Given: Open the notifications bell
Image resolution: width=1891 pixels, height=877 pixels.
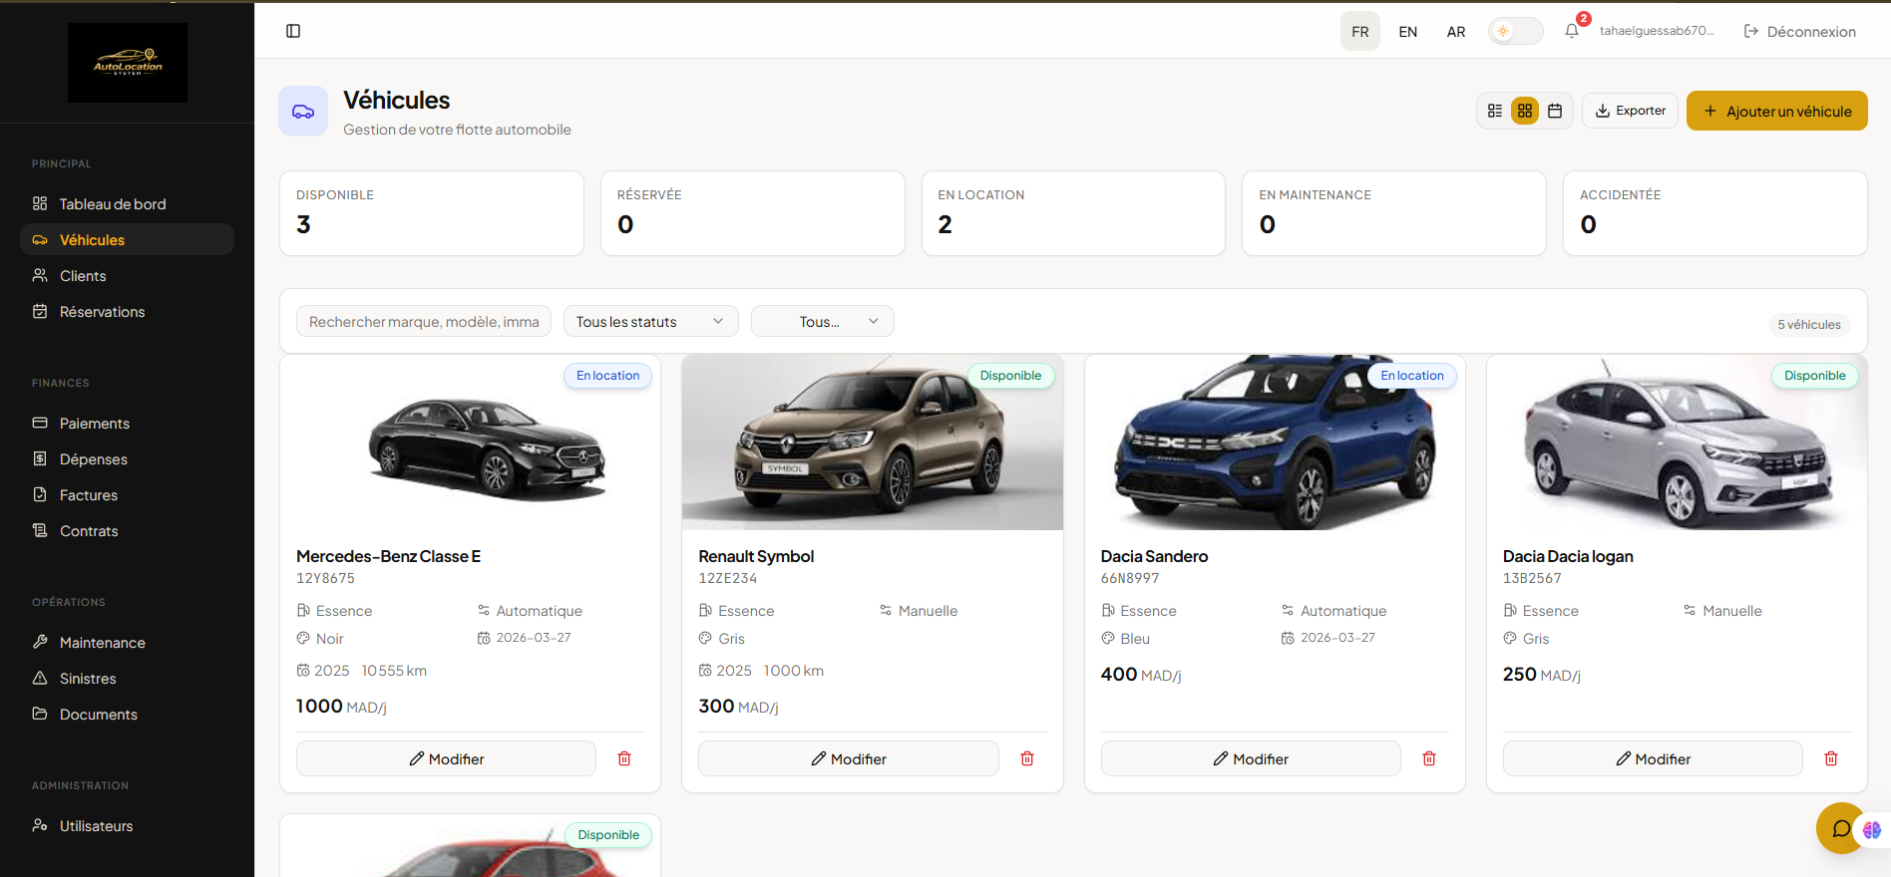Looking at the screenshot, I should [1572, 31].
